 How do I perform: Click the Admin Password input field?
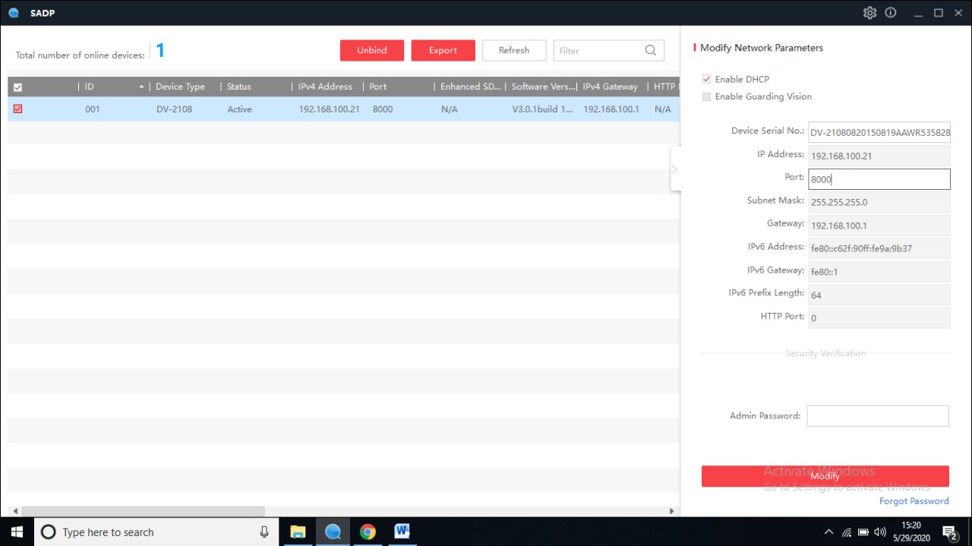[877, 416]
